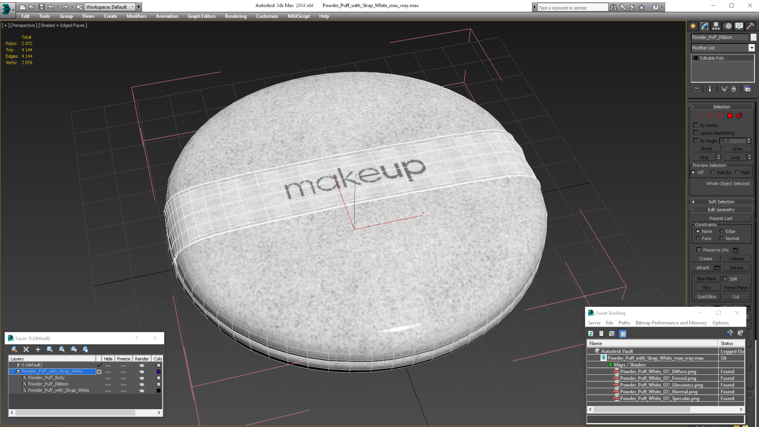Open the Rendering menu
Image resolution: width=759 pixels, height=427 pixels.
235,16
